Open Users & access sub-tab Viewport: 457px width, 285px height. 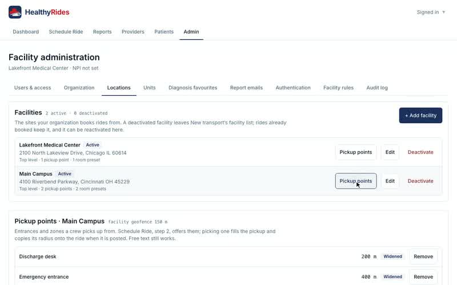click(33, 88)
